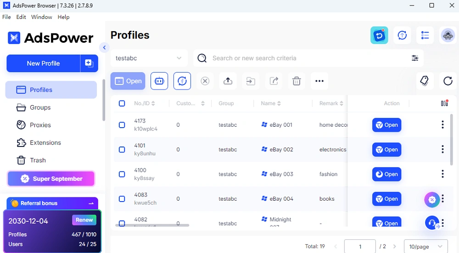Toggle the select-all checkbox in the table header
Screen dimensions: 459x253
[122, 103]
